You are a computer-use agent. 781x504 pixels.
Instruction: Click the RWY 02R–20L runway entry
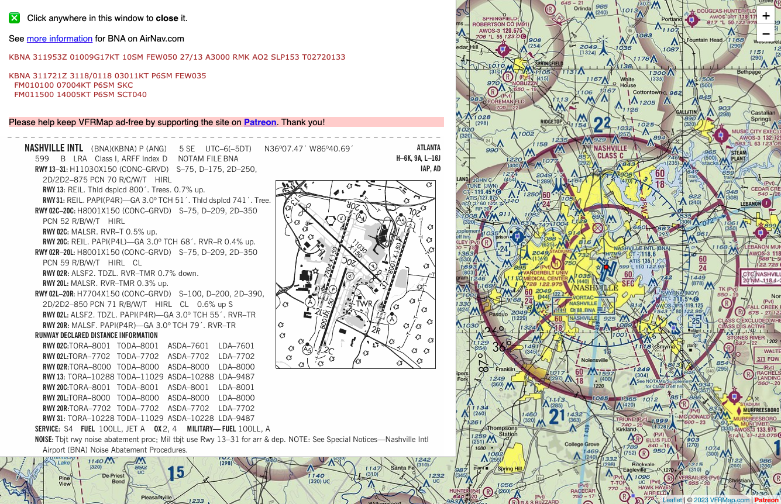146,253
